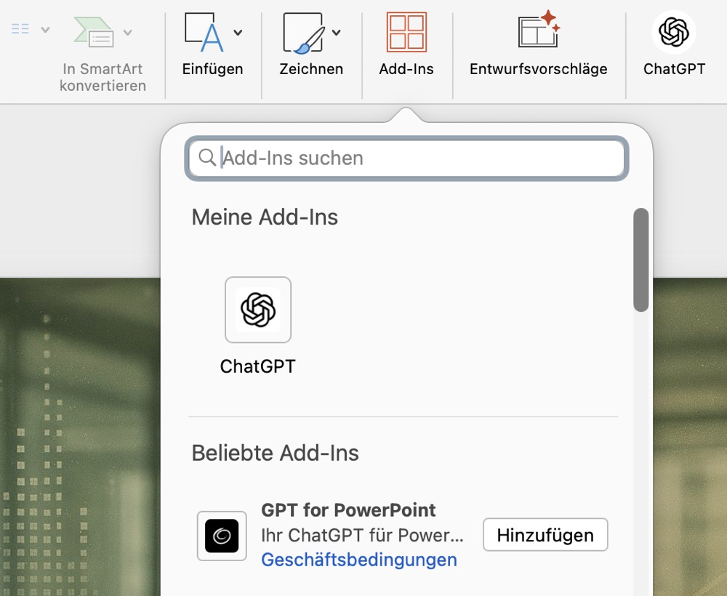Open the Geschäftsbedingungen link
727x596 pixels.
pyautogui.click(x=359, y=560)
